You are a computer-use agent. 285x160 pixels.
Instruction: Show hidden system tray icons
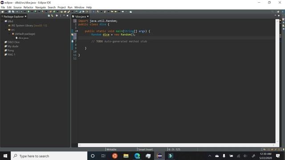pos(210,156)
